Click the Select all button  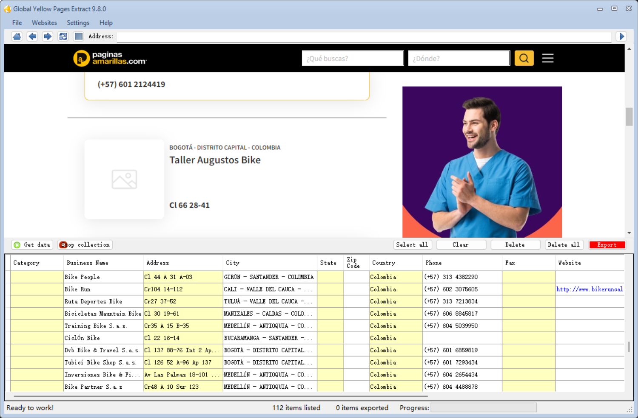[x=412, y=245]
